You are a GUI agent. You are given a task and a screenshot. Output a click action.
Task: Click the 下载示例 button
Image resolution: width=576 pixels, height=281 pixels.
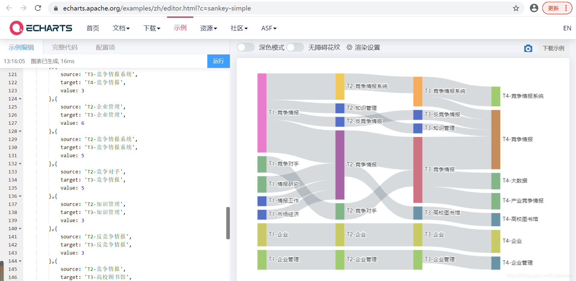tap(553, 48)
